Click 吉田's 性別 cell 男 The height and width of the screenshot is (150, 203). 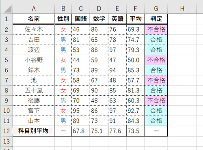pos(63,40)
